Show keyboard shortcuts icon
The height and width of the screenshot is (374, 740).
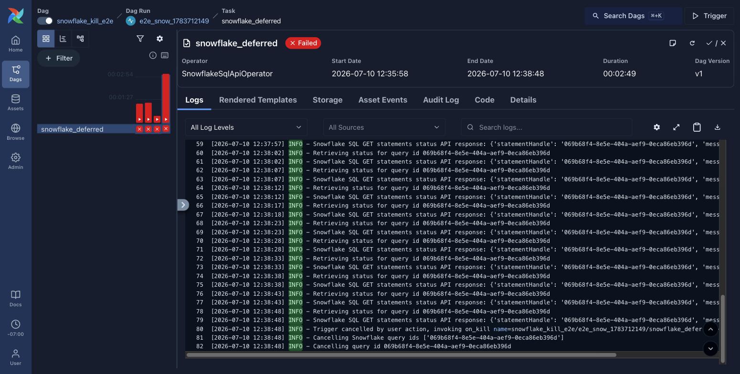click(x=165, y=55)
